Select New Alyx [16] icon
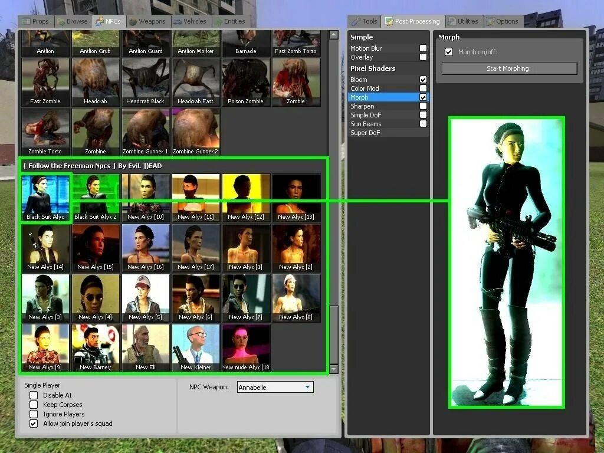This screenshot has width=604, height=453. 146,248
